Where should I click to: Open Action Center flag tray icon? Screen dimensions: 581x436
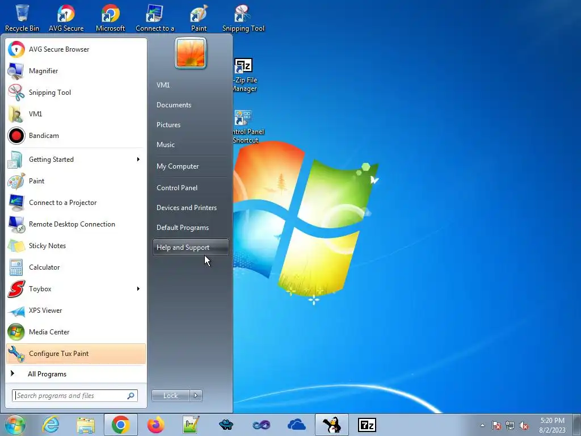click(x=496, y=425)
